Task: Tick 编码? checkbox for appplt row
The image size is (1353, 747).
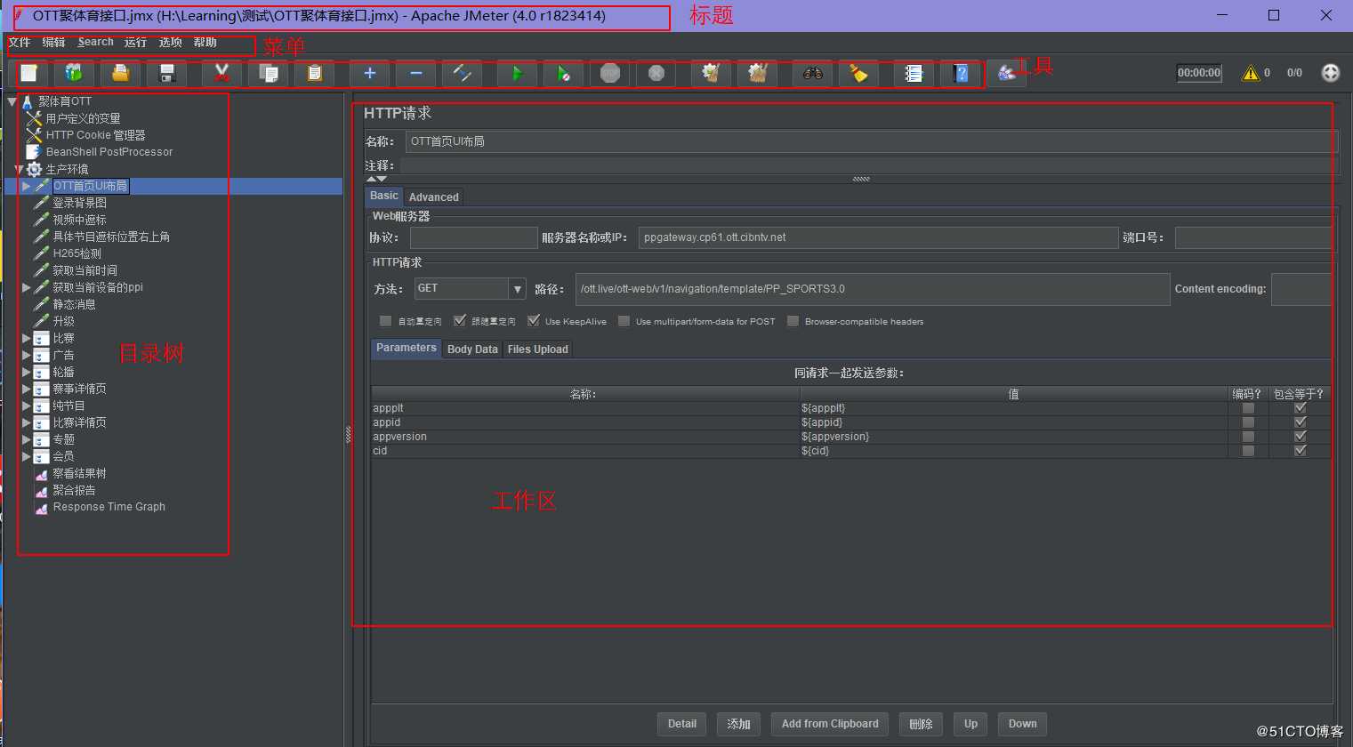Action: (1248, 408)
